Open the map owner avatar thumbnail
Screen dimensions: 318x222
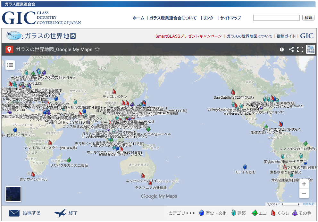(x=311, y=49)
